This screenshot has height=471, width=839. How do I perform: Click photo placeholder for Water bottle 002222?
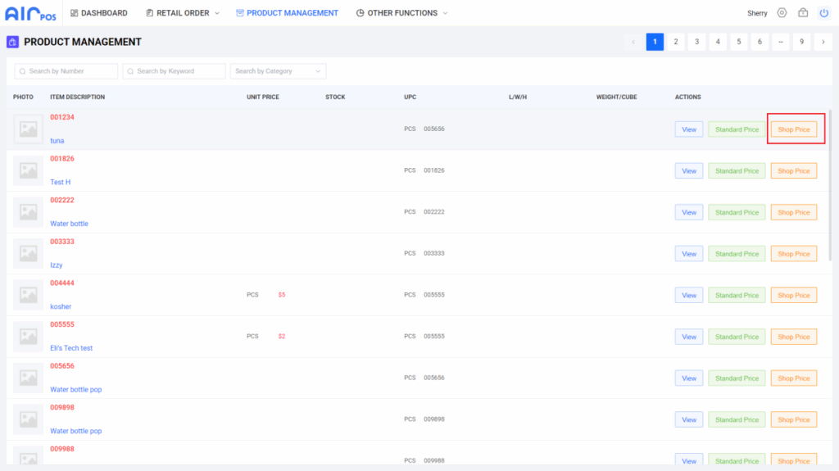point(28,212)
